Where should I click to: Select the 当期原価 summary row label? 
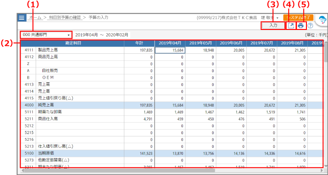[x=46, y=153]
